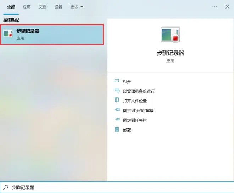234x193 pixels.
Task: Click the 打开 icon in the action list
Action: pyautogui.click(x=117, y=81)
